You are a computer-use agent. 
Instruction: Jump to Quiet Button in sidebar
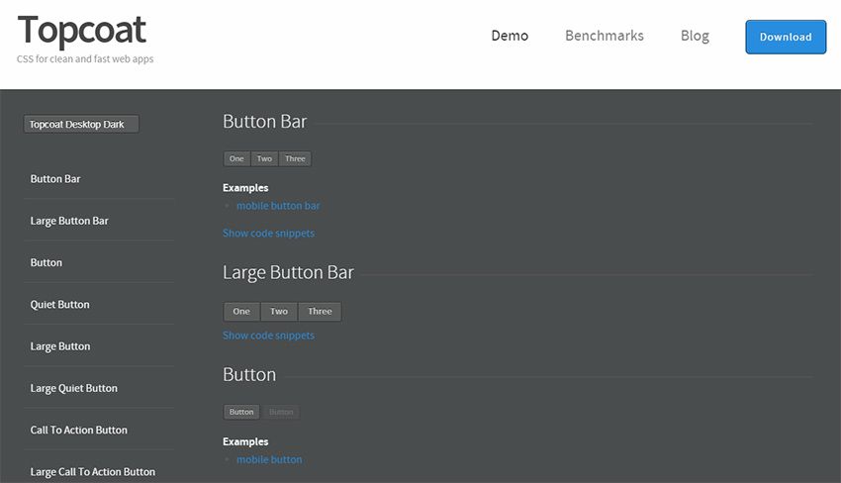(x=59, y=305)
